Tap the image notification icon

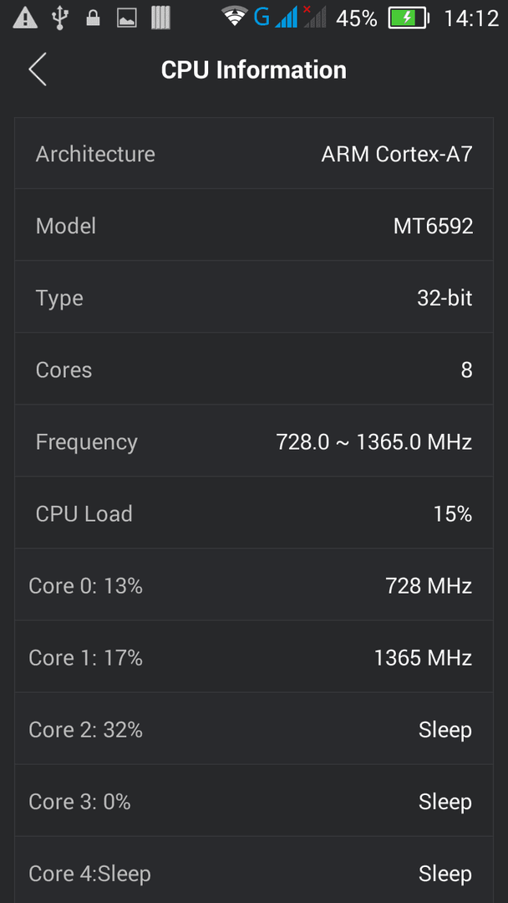126,18
